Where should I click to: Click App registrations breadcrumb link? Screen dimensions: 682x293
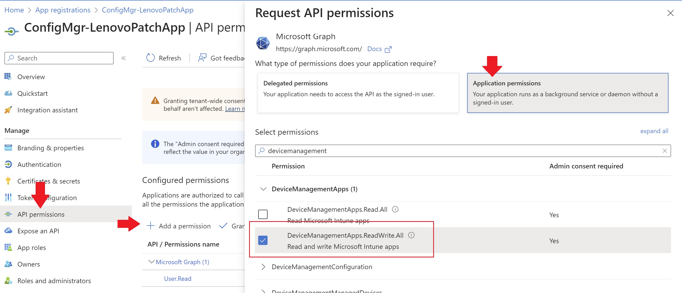(63, 10)
